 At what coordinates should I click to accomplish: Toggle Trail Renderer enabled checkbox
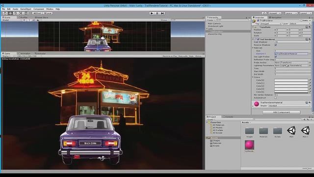click(x=258, y=39)
